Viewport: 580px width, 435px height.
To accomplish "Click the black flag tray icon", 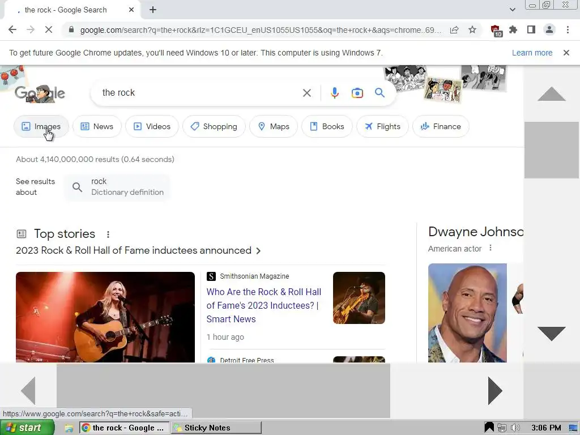I will coord(489,428).
